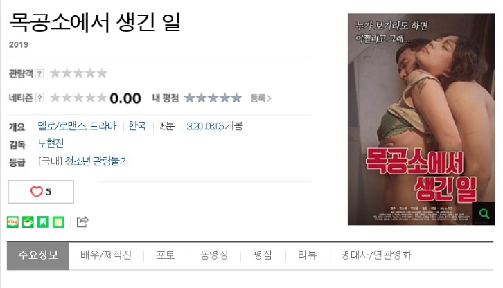Go to the 평점 tab
This screenshot has width=503, height=288.
[263, 255]
